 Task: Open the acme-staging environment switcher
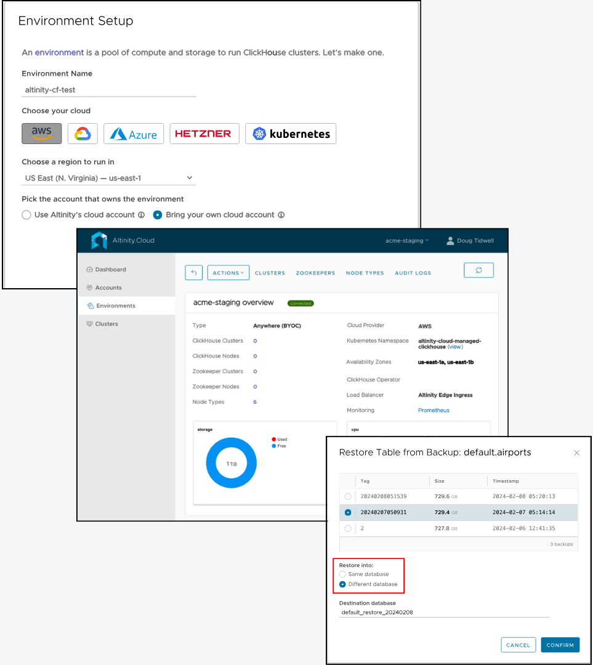pos(407,241)
